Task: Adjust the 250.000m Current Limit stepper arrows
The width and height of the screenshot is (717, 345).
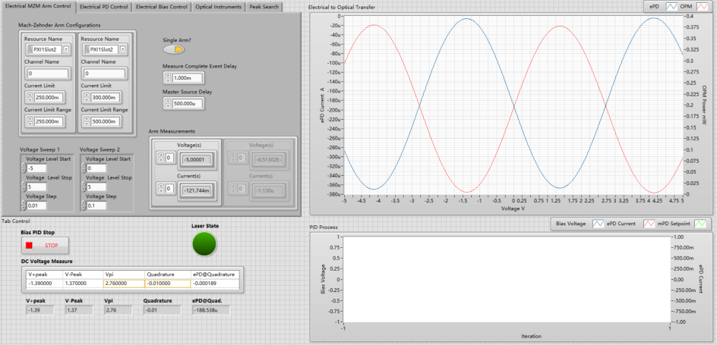Action: (30, 97)
